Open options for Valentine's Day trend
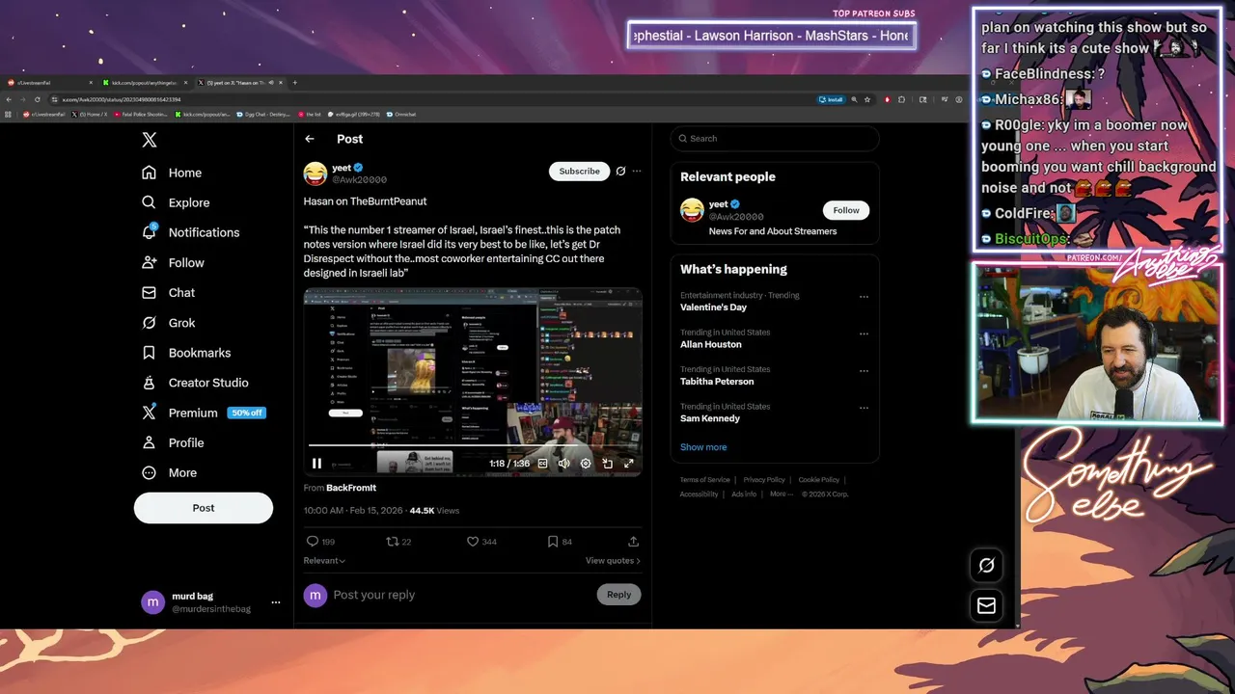 [x=864, y=297]
